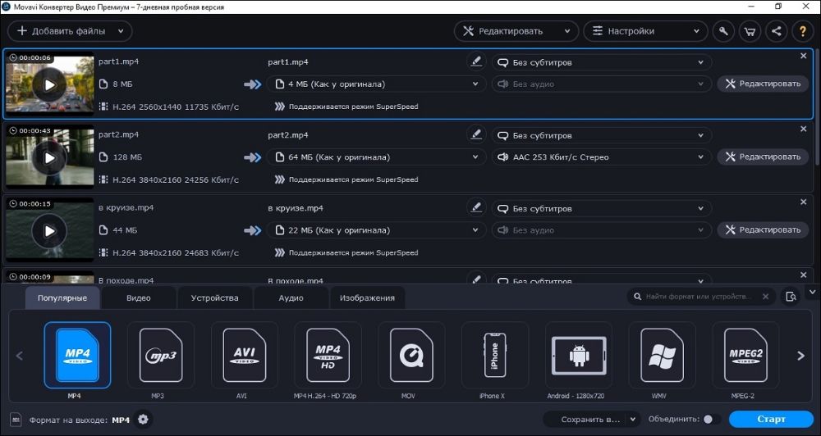Viewport: 821px width, 436px height.
Task: Click Редактировать button for part2.mp4
Action: tap(763, 157)
